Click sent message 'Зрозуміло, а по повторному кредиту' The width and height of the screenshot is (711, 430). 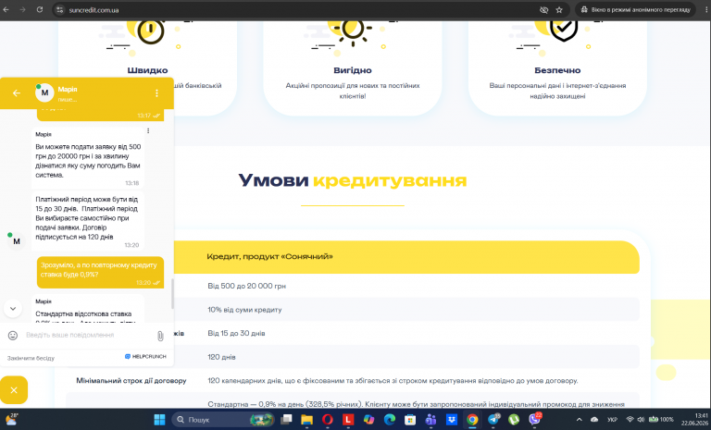pos(100,272)
